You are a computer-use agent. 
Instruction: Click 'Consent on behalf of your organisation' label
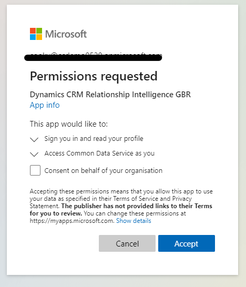103,171
